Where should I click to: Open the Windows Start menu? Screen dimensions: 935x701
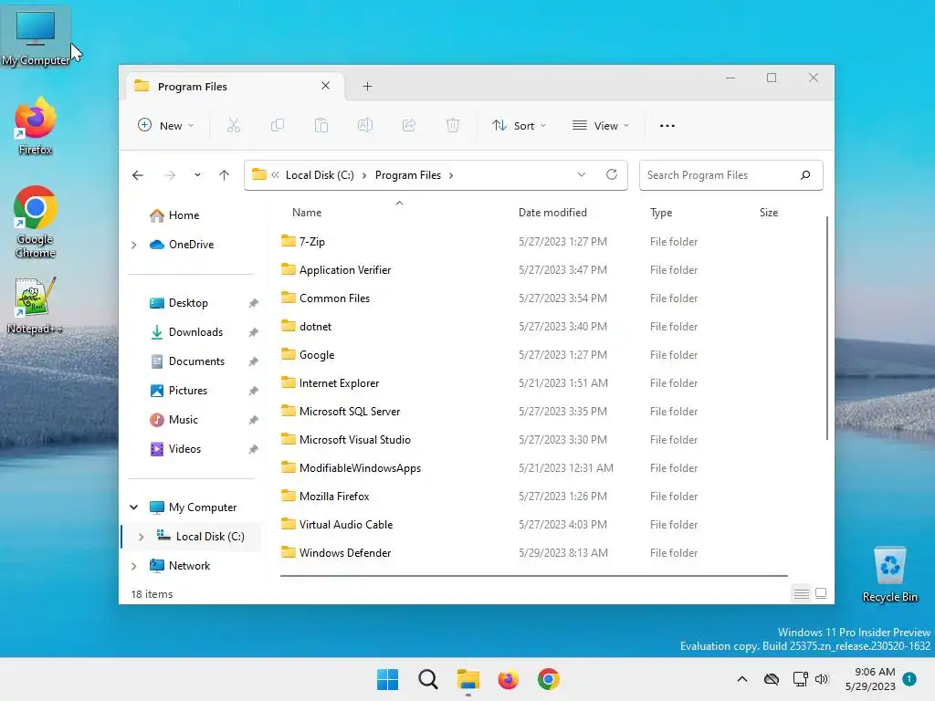pos(387,679)
